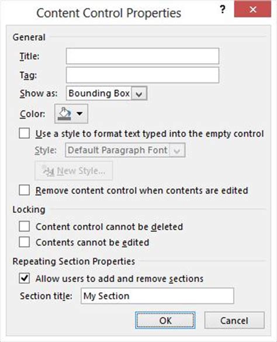Image resolution: width=277 pixels, height=342 pixels.
Task: Focus the Tag input field
Action: [143, 75]
